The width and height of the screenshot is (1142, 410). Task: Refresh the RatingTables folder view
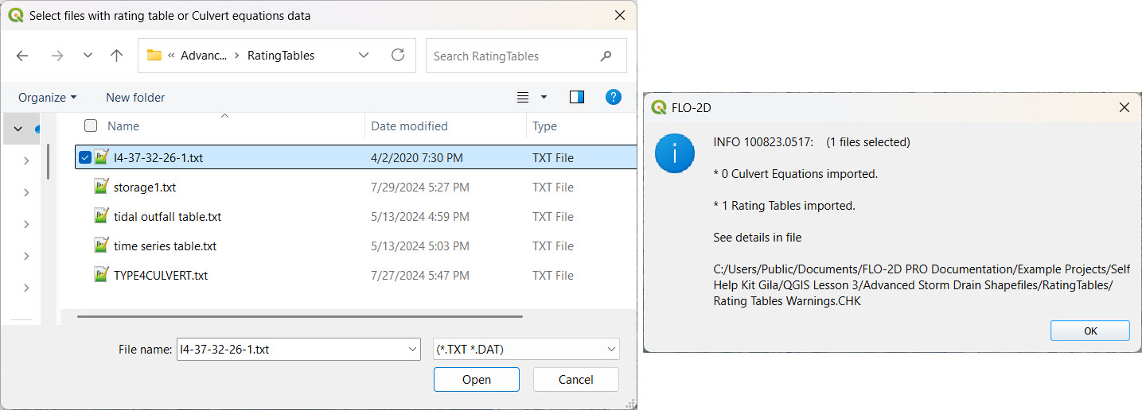click(x=398, y=56)
